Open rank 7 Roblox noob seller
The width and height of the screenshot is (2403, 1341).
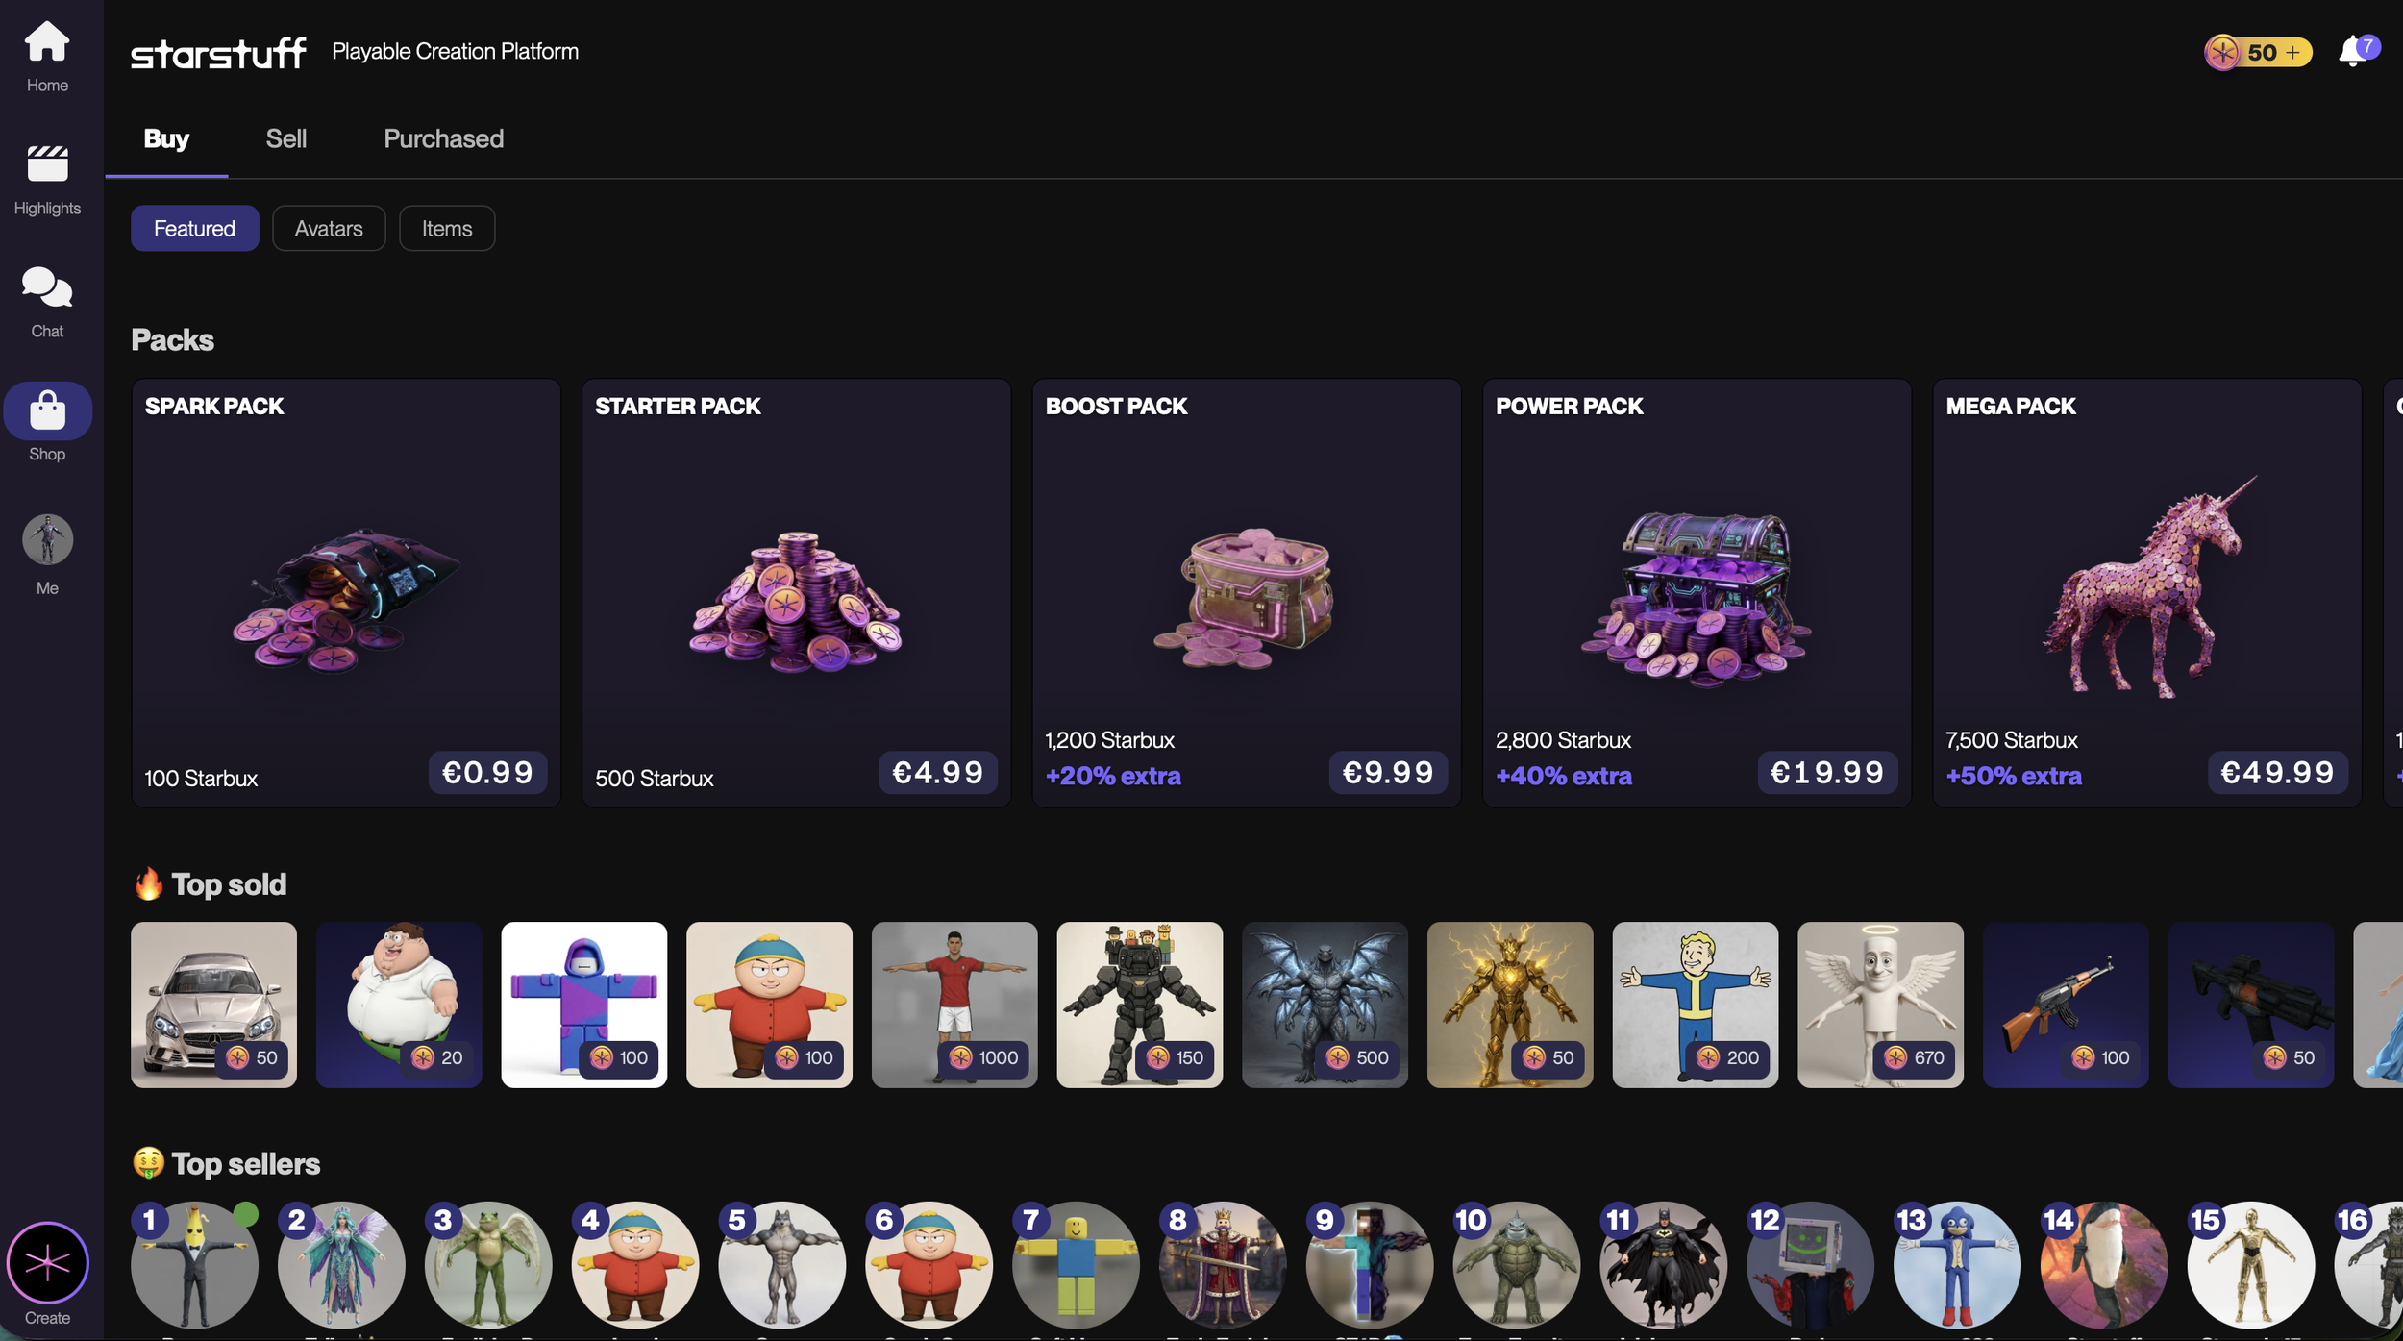[x=1076, y=1265]
